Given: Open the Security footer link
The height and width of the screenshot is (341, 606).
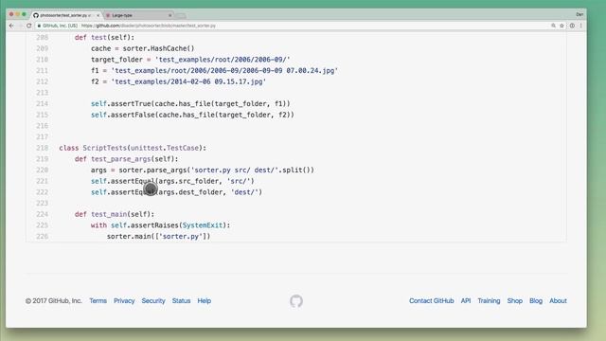Looking at the screenshot, I should tap(153, 301).
